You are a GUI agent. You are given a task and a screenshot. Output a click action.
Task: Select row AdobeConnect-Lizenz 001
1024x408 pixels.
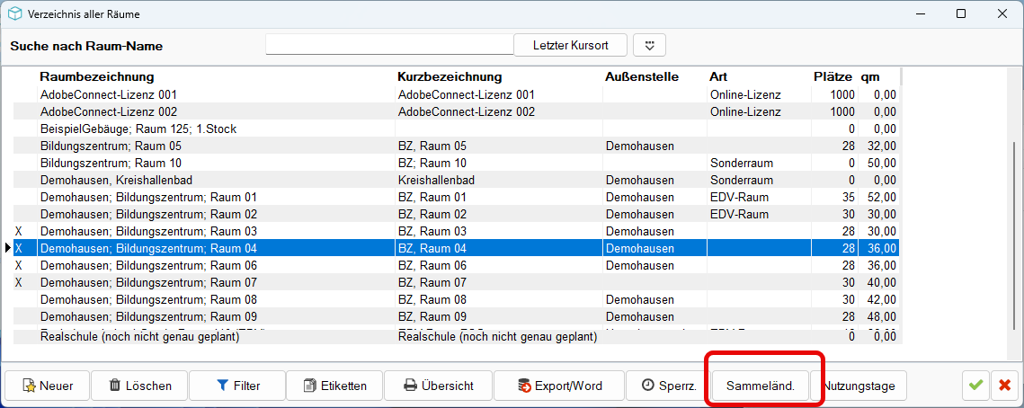pyautogui.click(x=457, y=94)
